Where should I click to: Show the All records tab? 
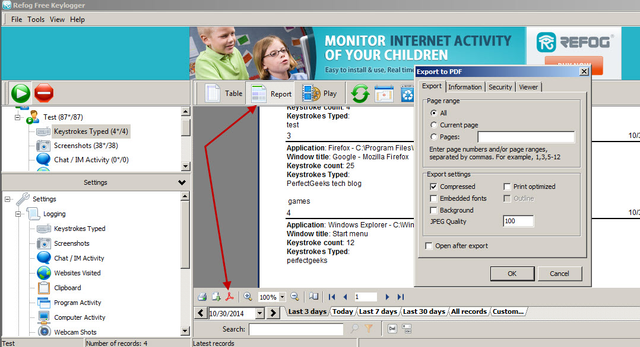tap(468, 311)
